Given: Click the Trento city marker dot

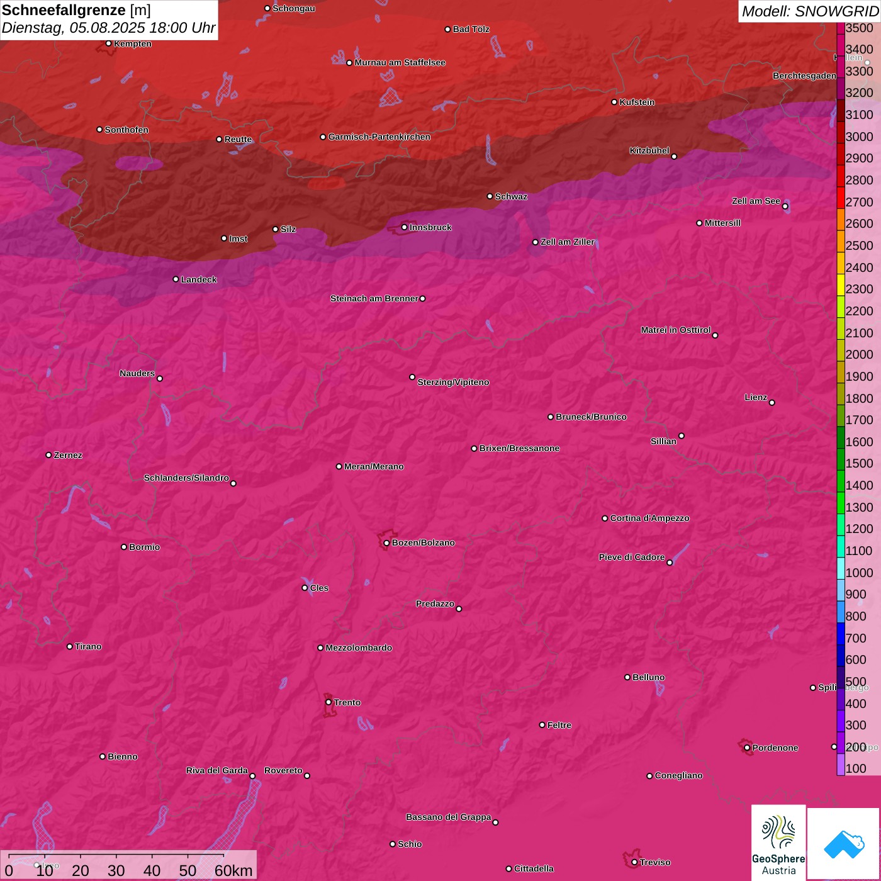Looking at the screenshot, I should [328, 702].
